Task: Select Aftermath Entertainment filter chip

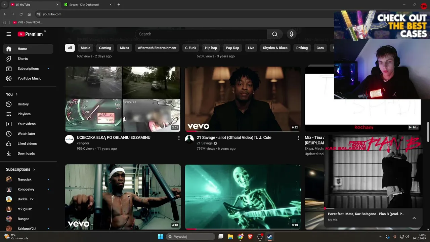Action: point(157,48)
